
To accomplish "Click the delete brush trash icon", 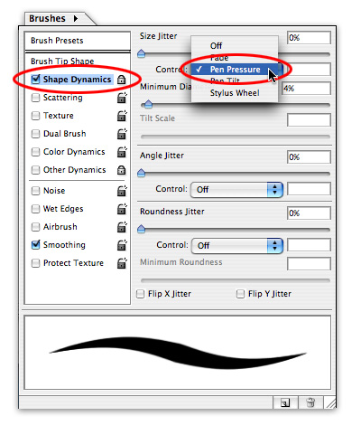I will (x=310, y=402).
